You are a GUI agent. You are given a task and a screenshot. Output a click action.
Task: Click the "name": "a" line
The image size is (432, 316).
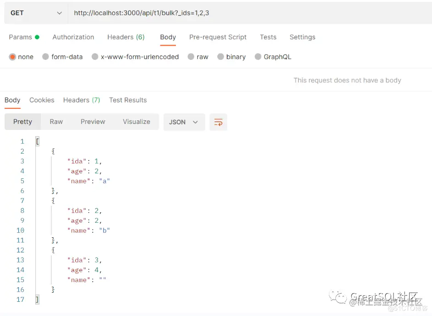click(x=89, y=181)
